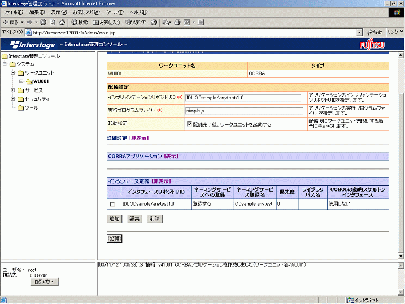
Task: Click the History toolbar icon
Action: click(x=154, y=23)
